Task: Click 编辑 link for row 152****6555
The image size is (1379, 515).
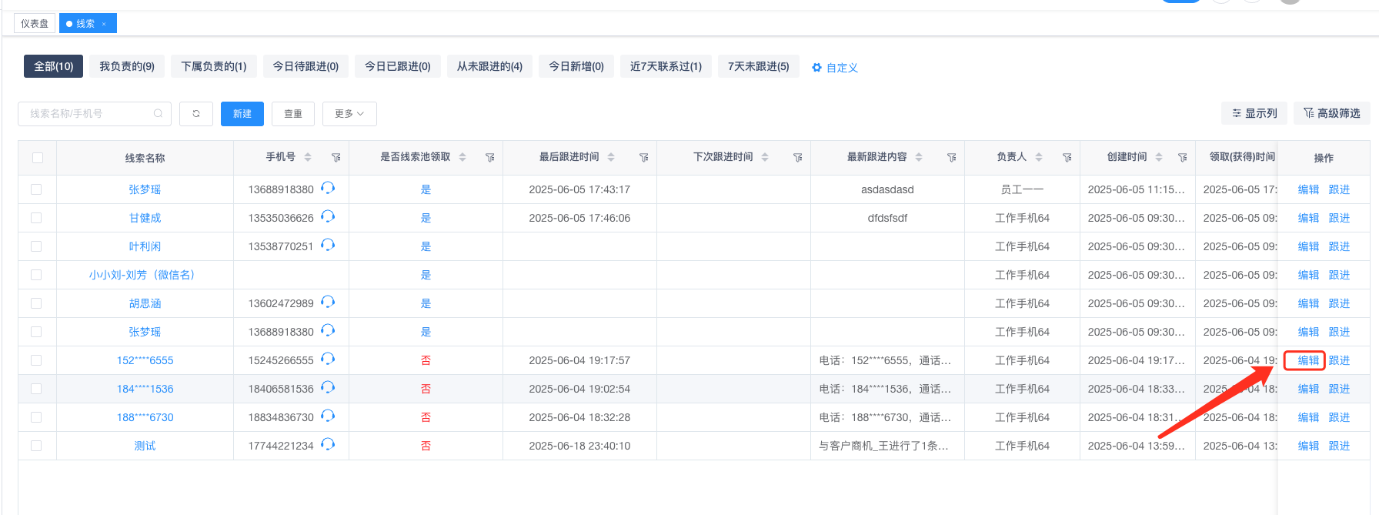Action: (x=1308, y=360)
